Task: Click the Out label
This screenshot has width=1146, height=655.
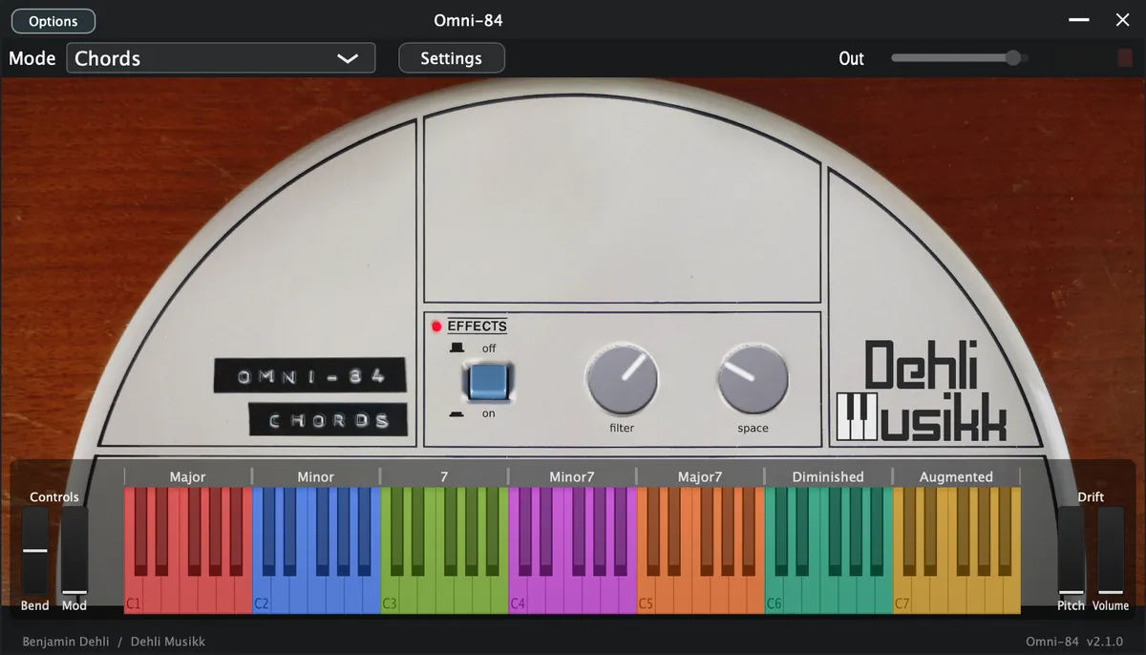Action: pyautogui.click(x=851, y=58)
